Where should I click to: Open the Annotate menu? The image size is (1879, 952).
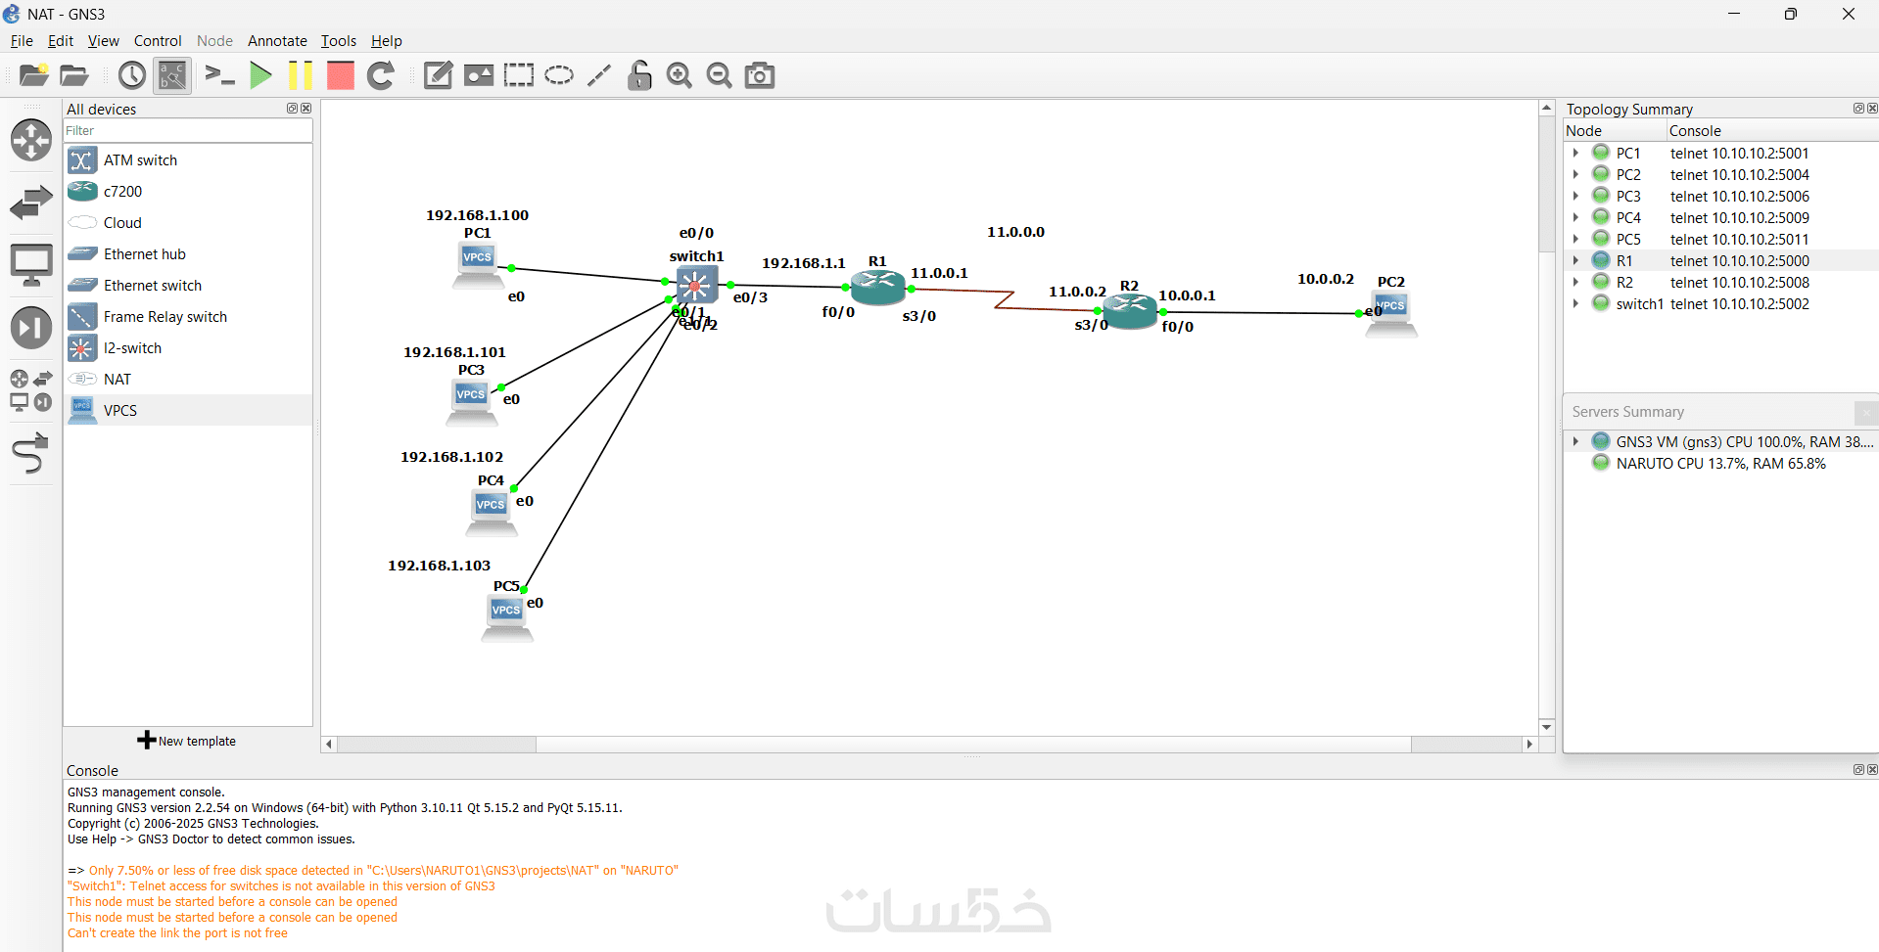[x=277, y=41]
